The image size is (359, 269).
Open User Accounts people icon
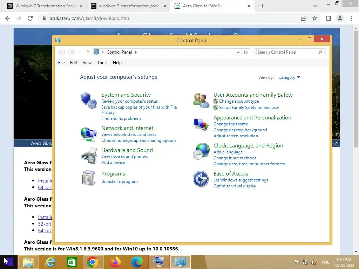pos(201,100)
